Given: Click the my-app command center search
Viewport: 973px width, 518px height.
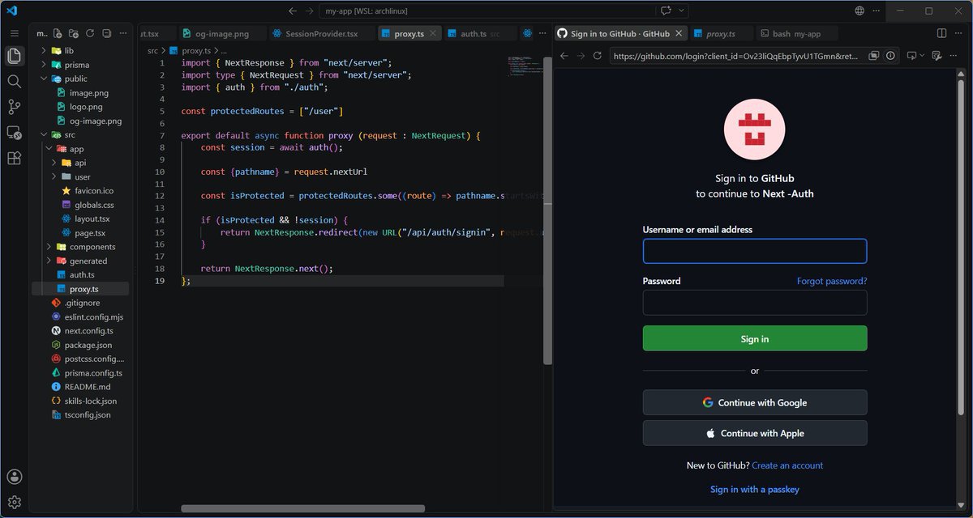Looking at the screenshot, I should [x=489, y=11].
